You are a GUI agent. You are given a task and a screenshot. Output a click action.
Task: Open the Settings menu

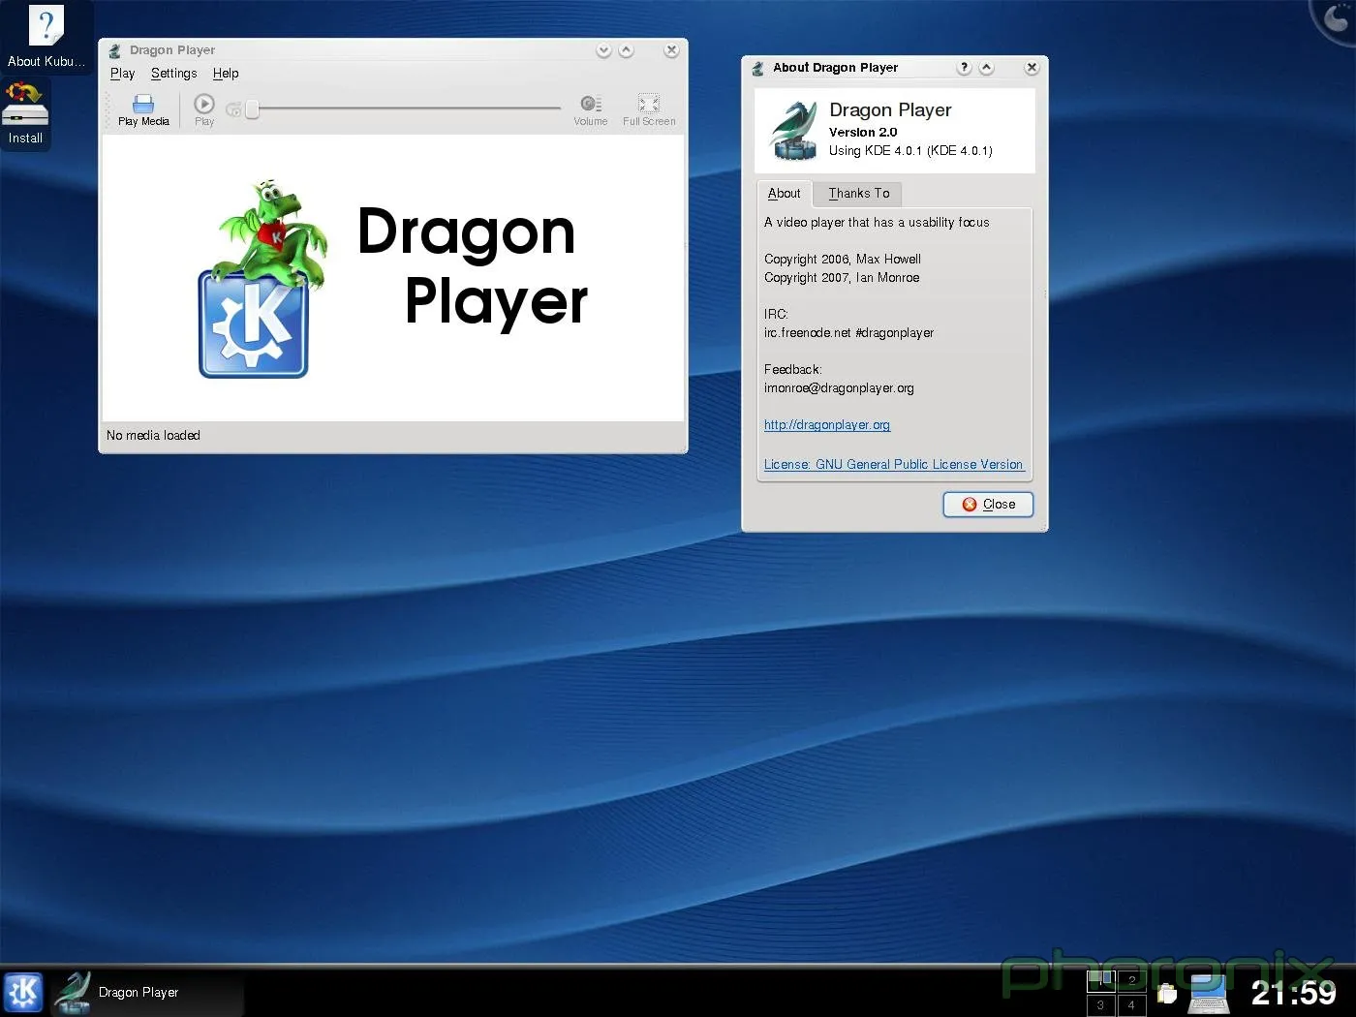(x=173, y=74)
